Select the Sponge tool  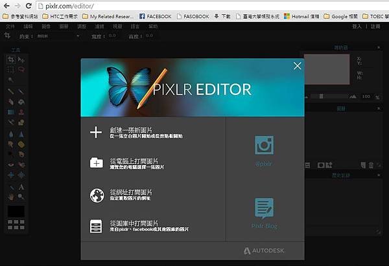(21, 144)
